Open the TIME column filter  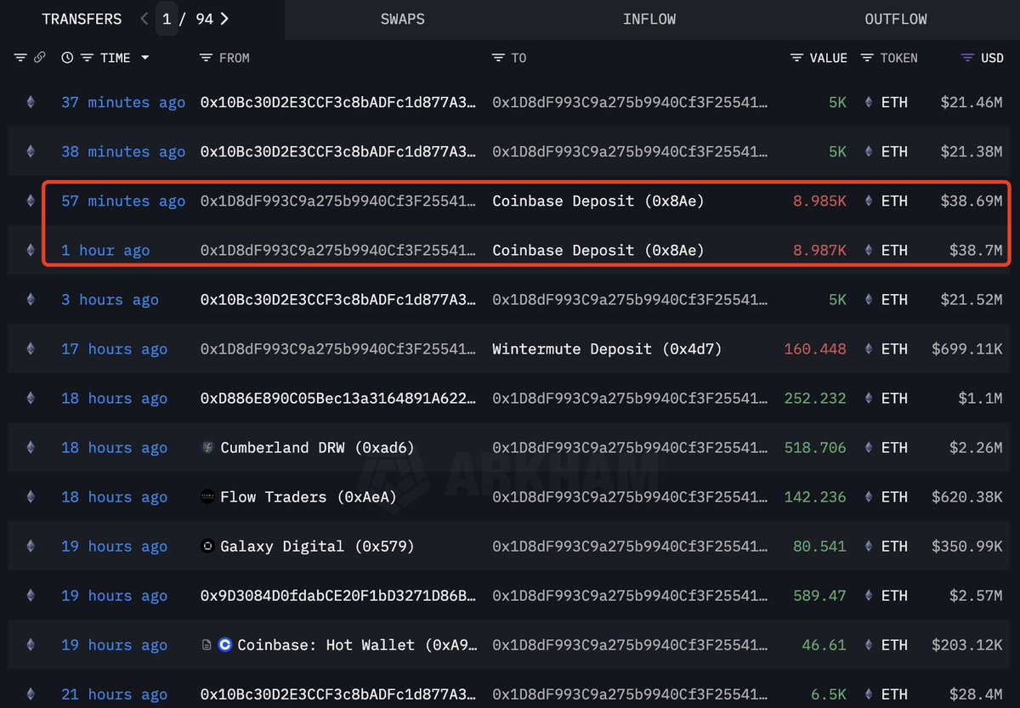[87, 58]
